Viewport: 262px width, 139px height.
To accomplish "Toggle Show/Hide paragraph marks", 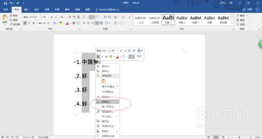I will point(129,17).
